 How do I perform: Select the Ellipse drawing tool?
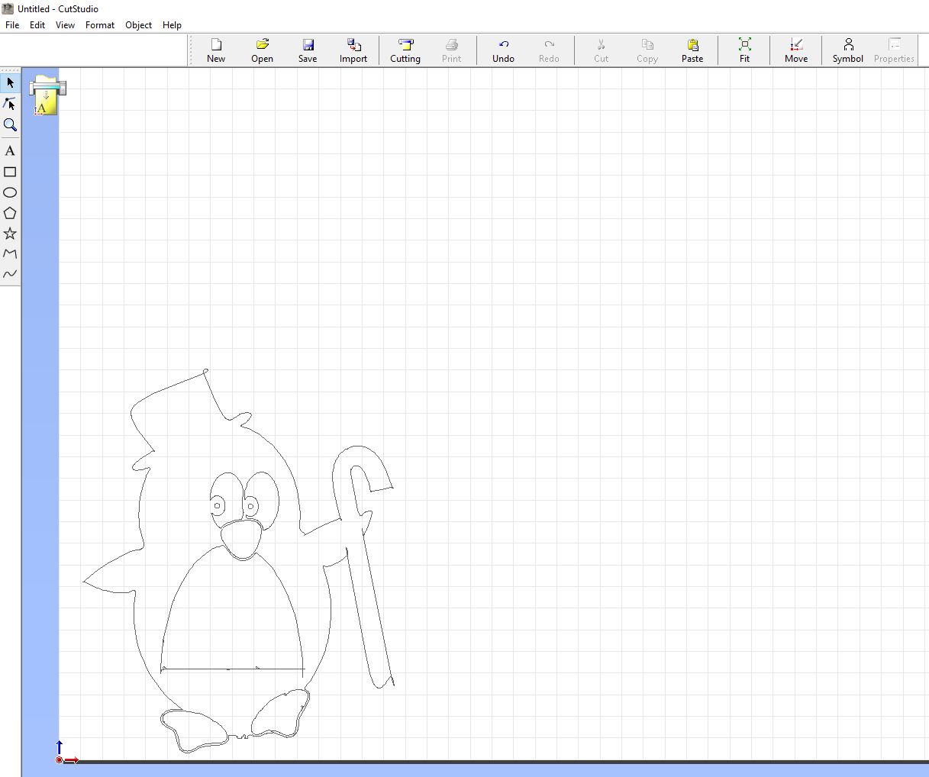10,192
